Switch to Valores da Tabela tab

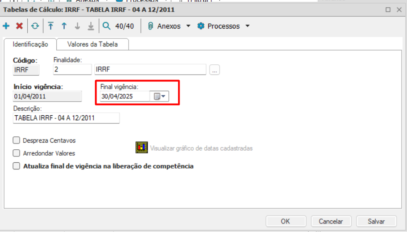point(92,44)
